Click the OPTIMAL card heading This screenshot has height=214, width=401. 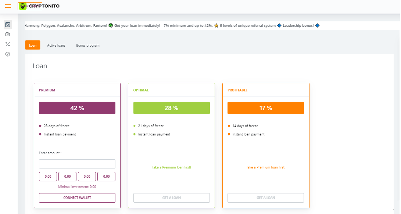click(141, 90)
